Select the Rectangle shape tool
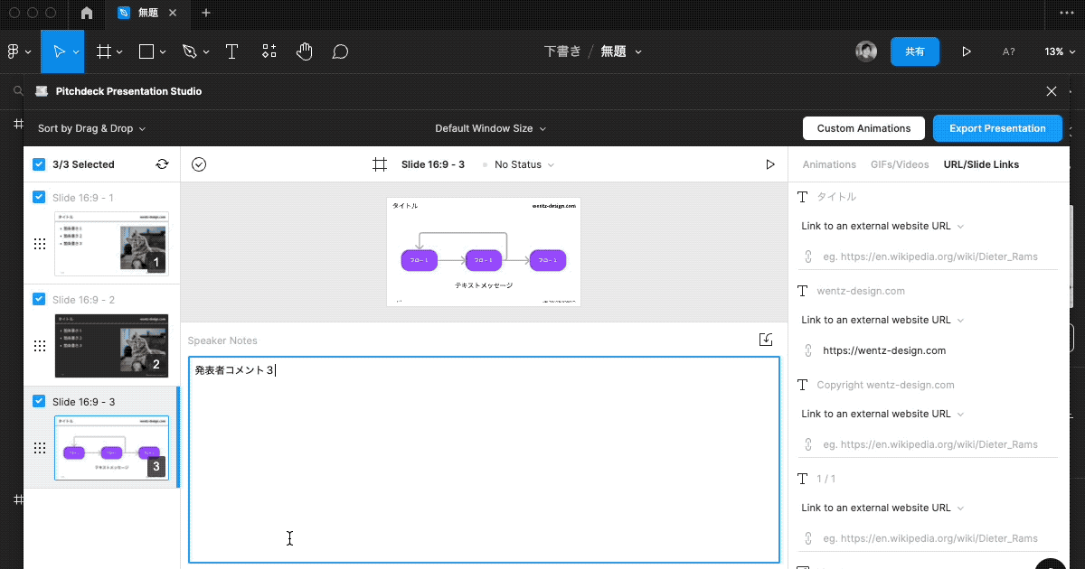Screen dimensions: 1085x569 (146, 51)
